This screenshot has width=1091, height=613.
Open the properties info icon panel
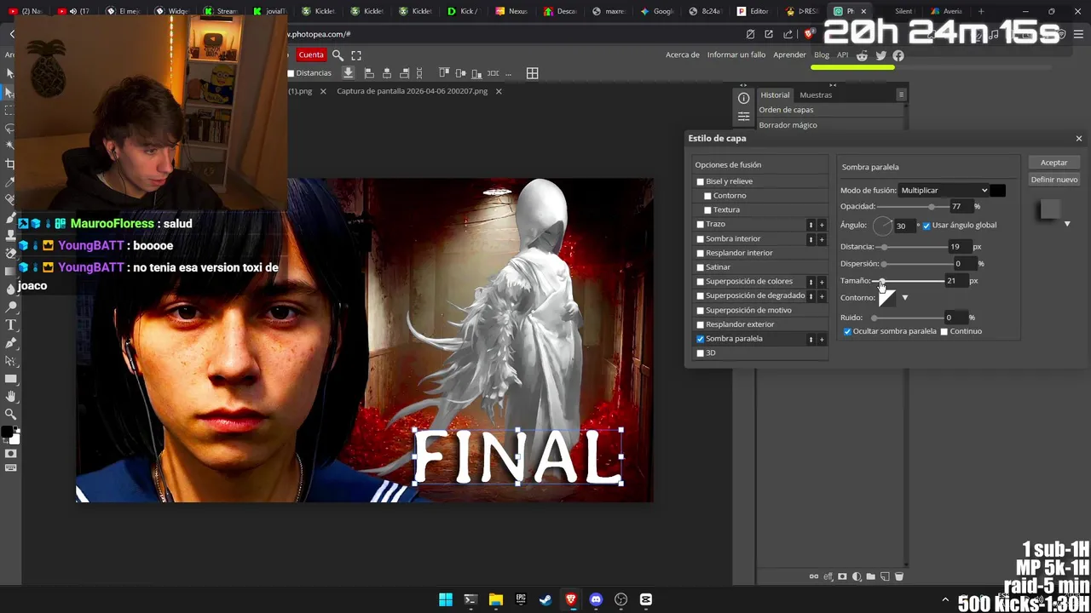[x=743, y=99]
